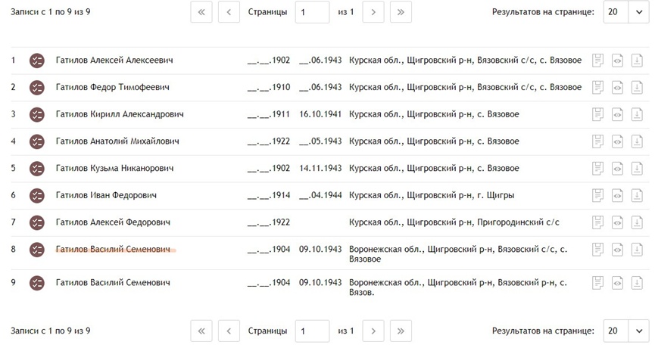The image size is (655, 351).
Task: Expand top results-per-page dropdown arrow
Action: point(638,12)
